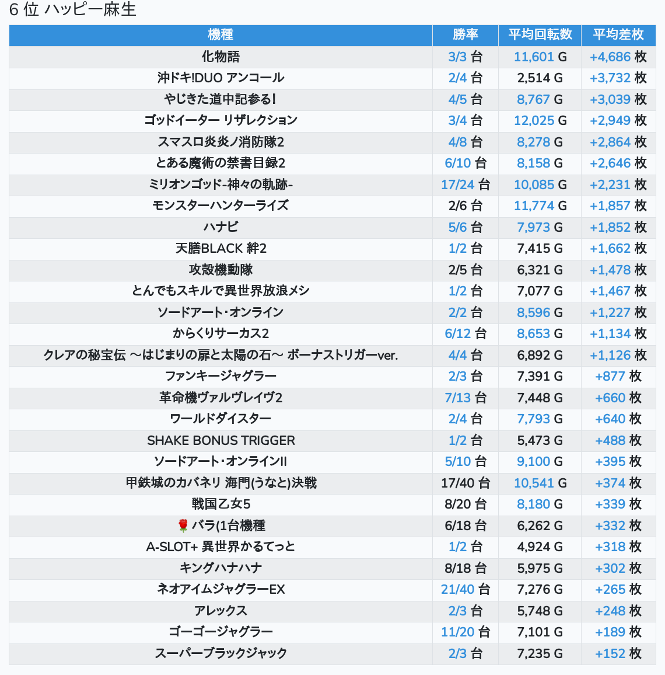Image resolution: width=665 pixels, height=675 pixels.
Task: Click the +3,732 枚 difference value
Action: click(x=618, y=78)
